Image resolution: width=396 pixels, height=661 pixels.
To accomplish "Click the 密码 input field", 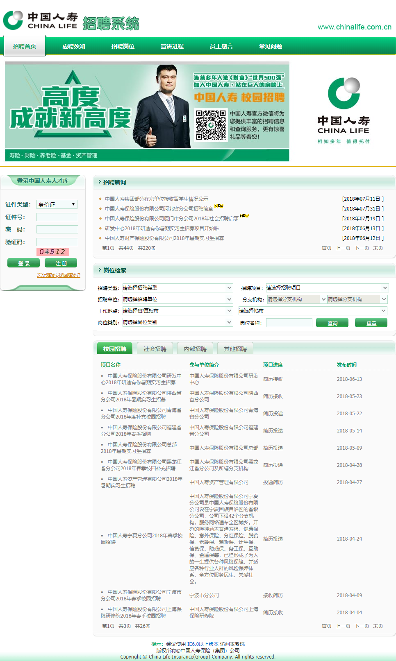I will (57, 229).
